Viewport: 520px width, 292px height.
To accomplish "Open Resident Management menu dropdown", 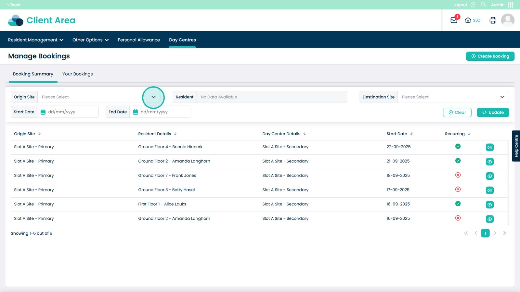I will pyautogui.click(x=36, y=40).
